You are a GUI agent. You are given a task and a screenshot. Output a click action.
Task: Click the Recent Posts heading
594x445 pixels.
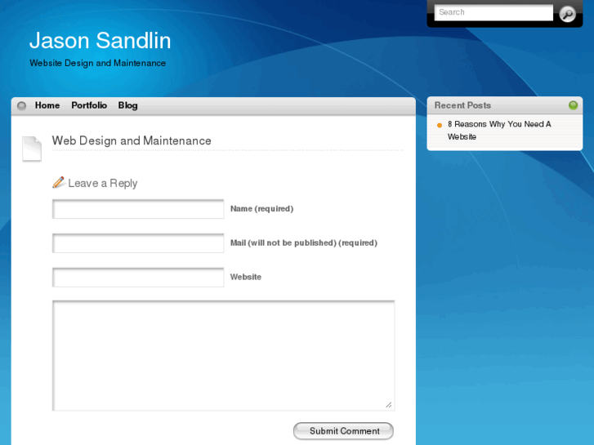pyautogui.click(x=462, y=105)
